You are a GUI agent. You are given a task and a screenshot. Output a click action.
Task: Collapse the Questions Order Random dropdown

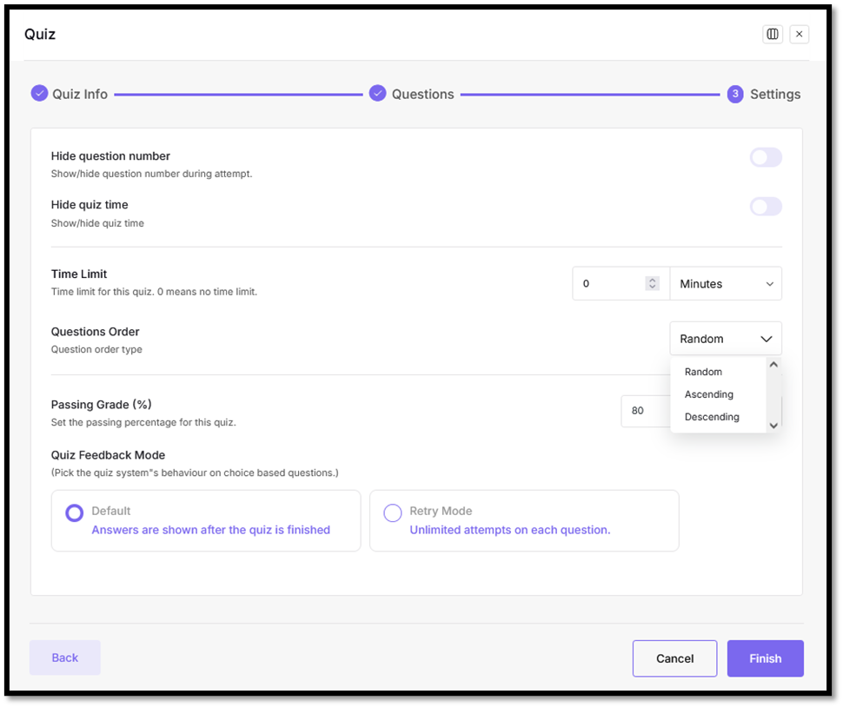pos(726,339)
